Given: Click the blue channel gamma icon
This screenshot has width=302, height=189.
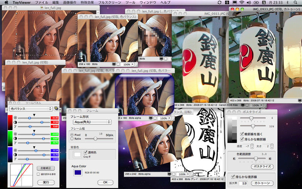Looking at the screenshot, I should 15,159.
